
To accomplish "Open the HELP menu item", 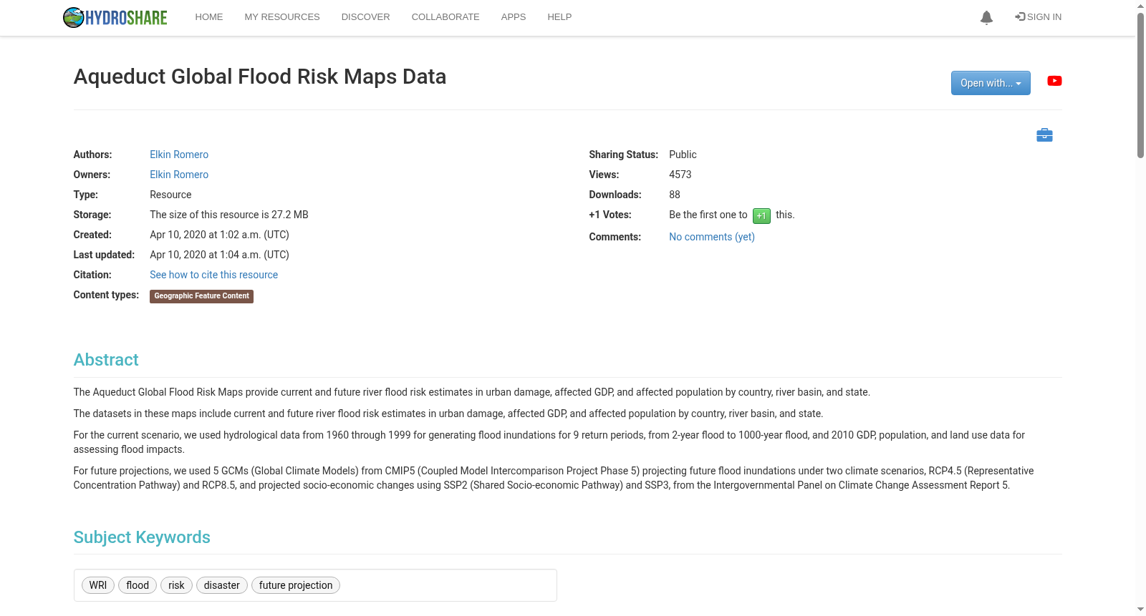I will [559, 17].
